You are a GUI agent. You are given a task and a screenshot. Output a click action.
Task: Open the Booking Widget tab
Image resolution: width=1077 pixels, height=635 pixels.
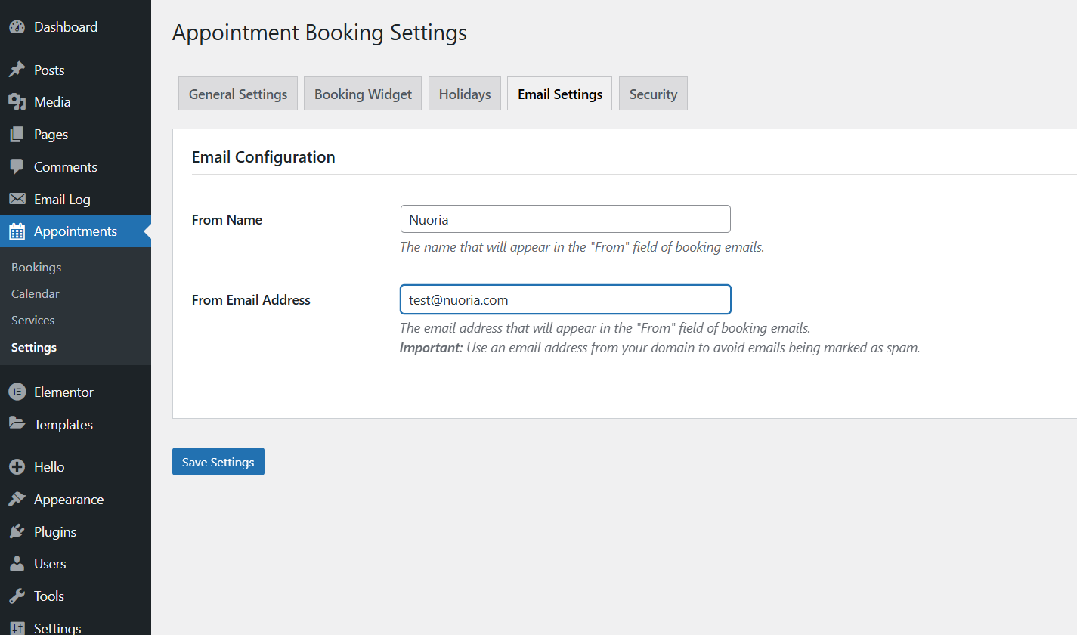362,93
